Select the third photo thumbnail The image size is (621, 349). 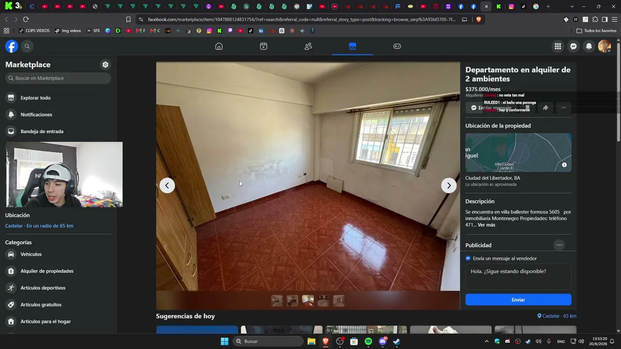(308, 301)
